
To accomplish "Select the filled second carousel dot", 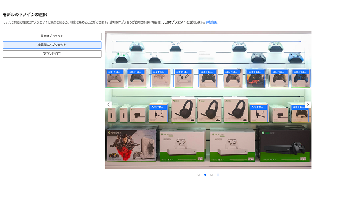I will (x=205, y=175).
